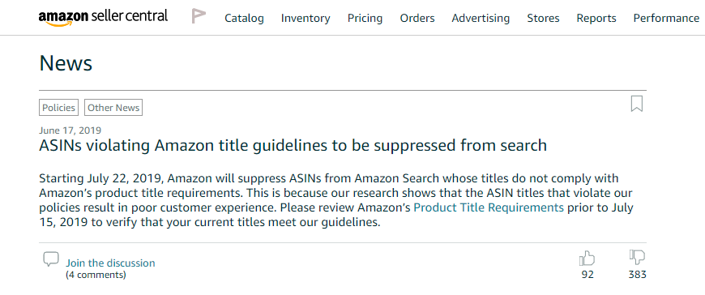
Task: Click the ASINs violating title guidelines headline
Action: (x=293, y=146)
